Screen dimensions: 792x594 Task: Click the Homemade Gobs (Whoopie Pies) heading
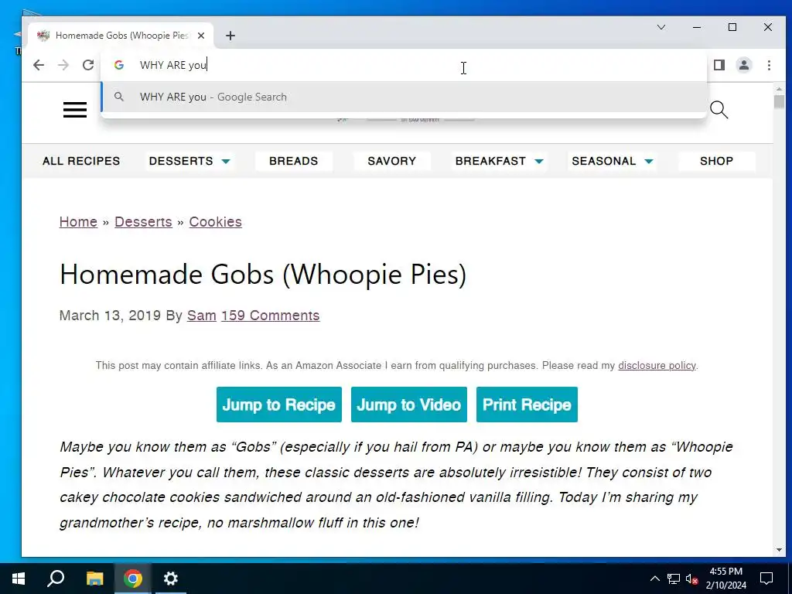[263, 275]
